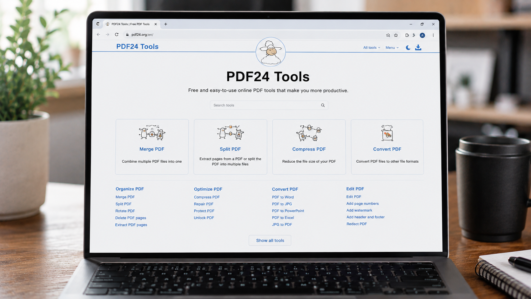Open the Merge PDF card title
The height and width of the screenshot is (299, 531).
click(152, 149)
